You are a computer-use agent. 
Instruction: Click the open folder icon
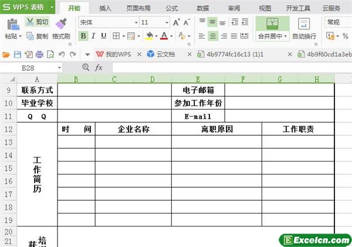tap(6, 54)
